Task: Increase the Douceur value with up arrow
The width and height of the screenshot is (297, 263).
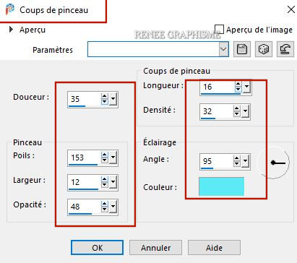Action: [x=104, y=97]
